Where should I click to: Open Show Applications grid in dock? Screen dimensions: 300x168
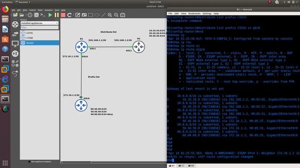coord(5,163)
